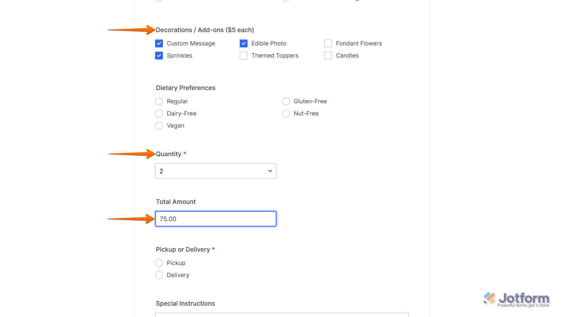This screenshot has width=564, height=317.
Task: Select the Pickup option
Action: (159, 263)
